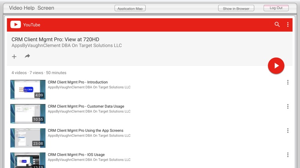This screenshot has width=300, height=168.
Task: Click the share arrow icon
Action: tap(27, 56)
